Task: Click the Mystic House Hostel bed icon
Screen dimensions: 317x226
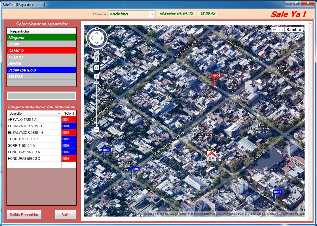Action: (x=191, y=133)
